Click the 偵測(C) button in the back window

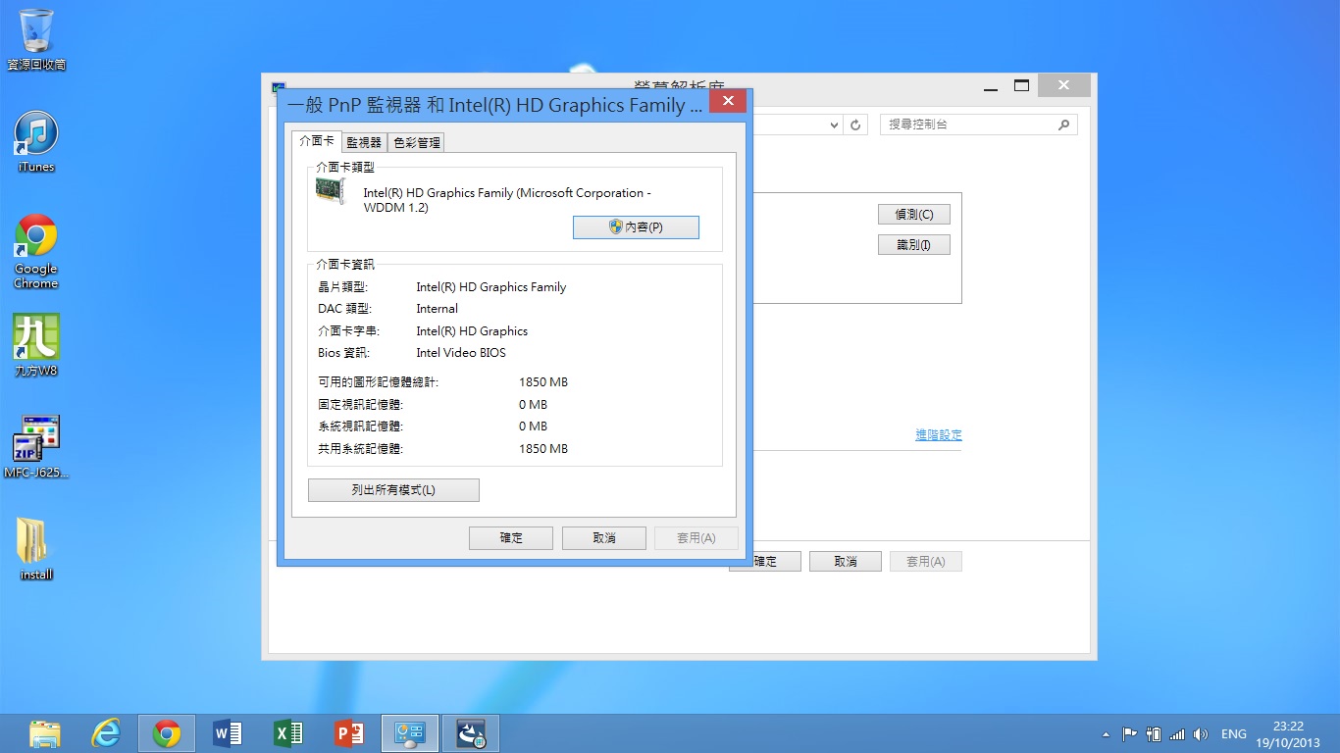click(913, 214)
